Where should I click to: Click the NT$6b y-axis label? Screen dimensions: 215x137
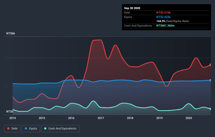10,33
